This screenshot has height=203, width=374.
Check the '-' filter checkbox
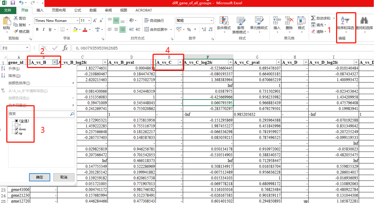pos(17,125)
